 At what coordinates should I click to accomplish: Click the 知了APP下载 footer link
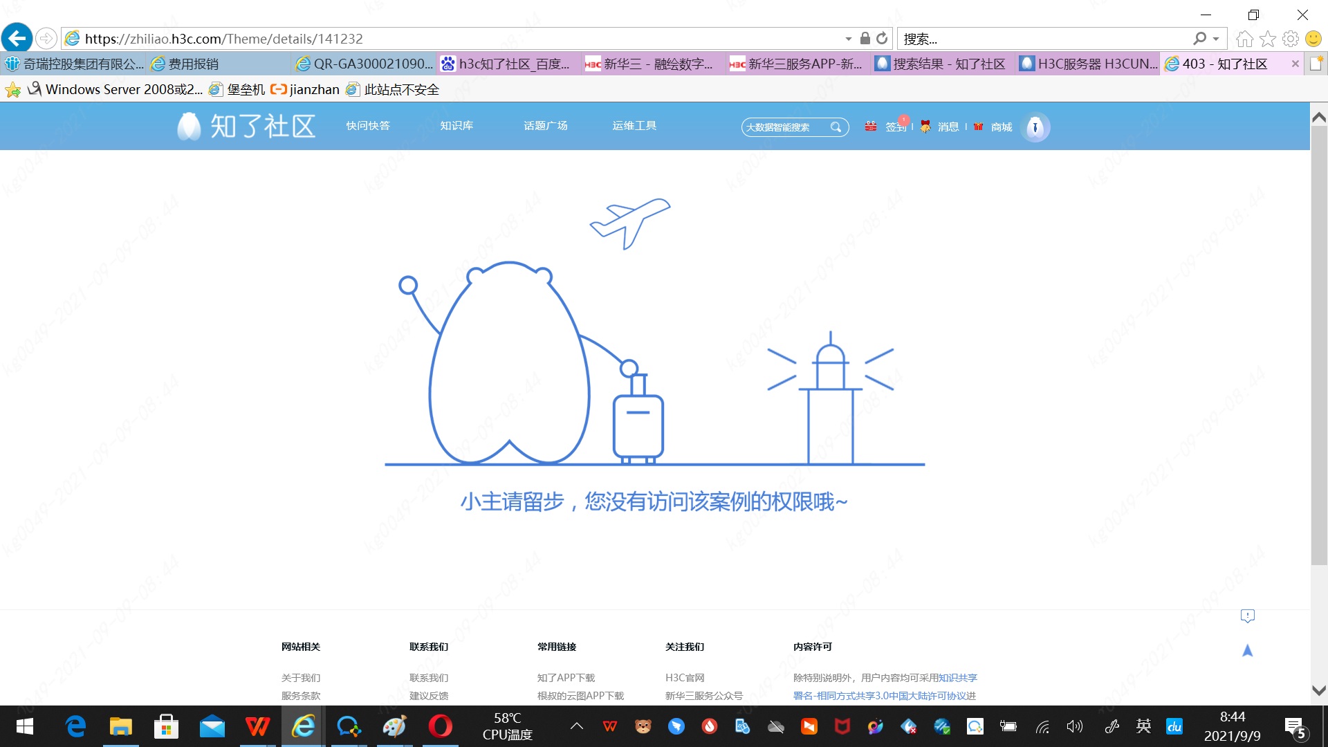click(566, 678)
